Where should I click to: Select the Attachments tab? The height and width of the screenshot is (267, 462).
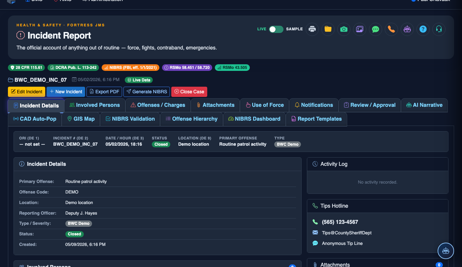click(215, 105)
